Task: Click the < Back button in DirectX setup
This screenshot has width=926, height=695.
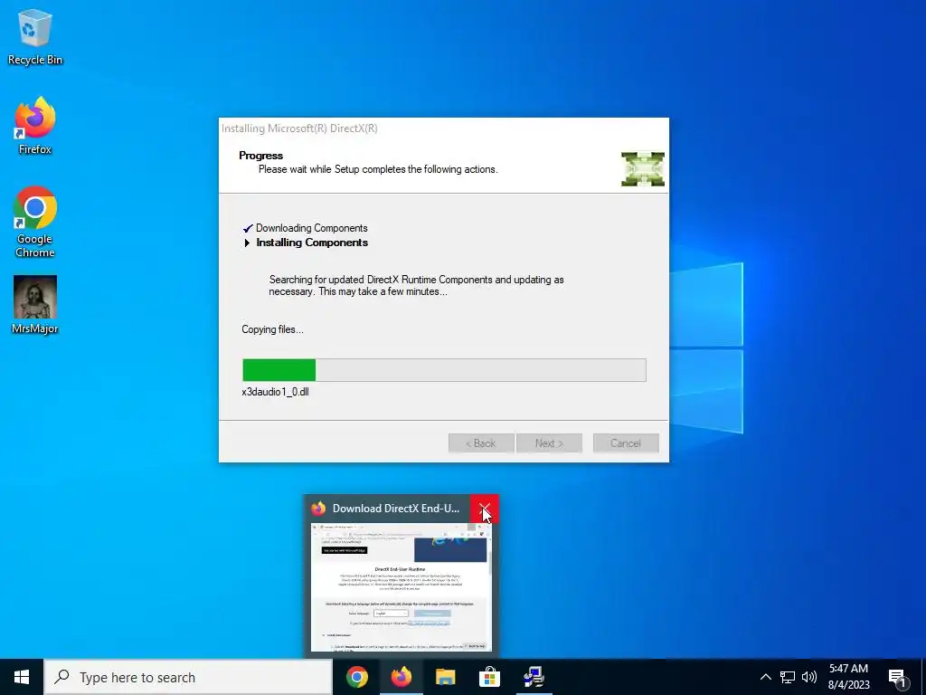Action: pyautogui.click(x=481, y=443)
